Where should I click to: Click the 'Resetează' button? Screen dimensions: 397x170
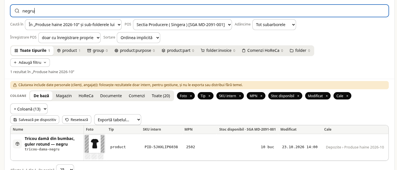77,120
